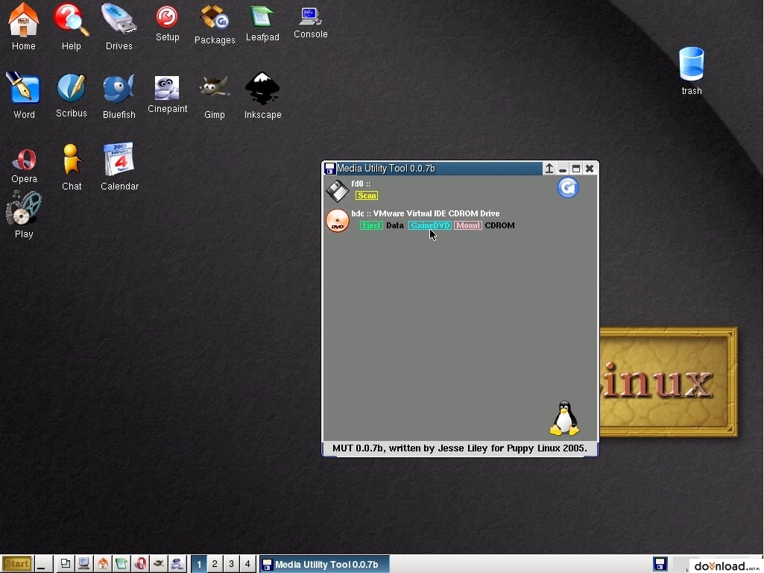
Task: Open the Start menu button
Action: click(17, 564)
